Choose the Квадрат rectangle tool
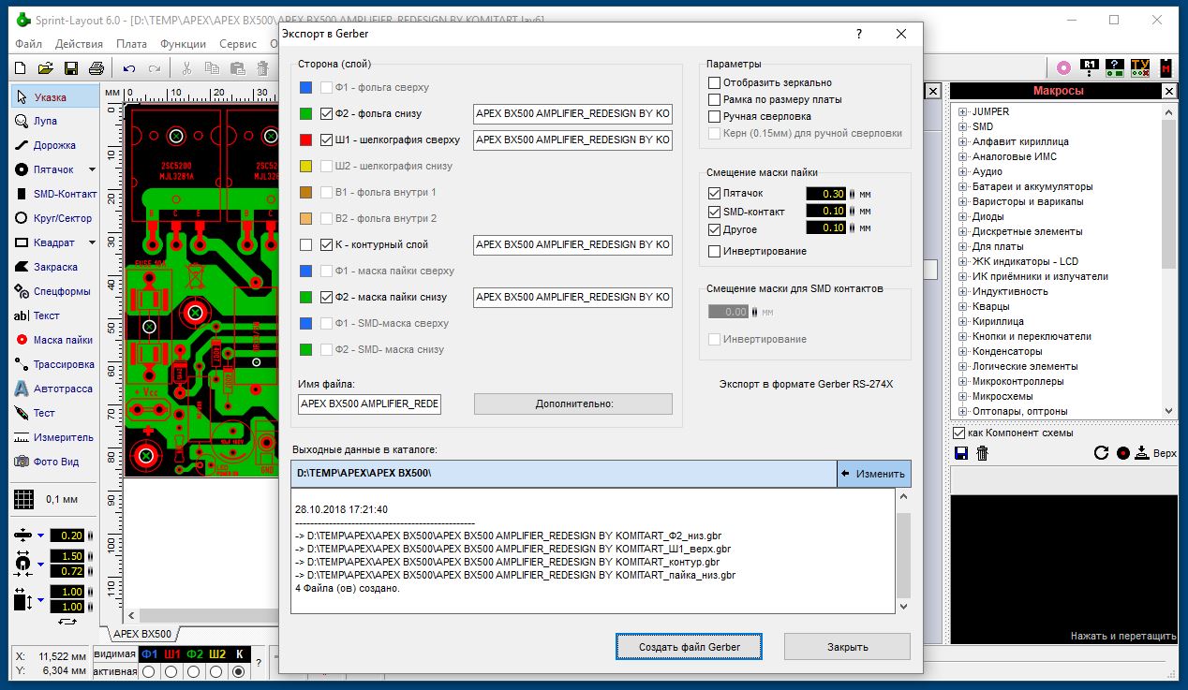 pos(47,242)
